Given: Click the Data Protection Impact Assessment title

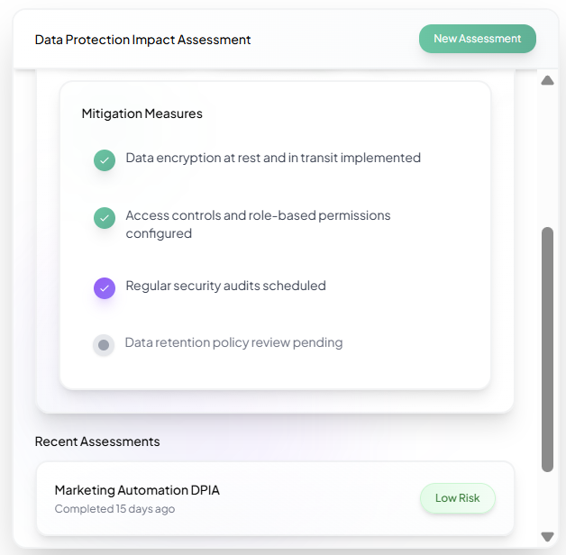Looking at the screenshot, I should tap(142, 40).
